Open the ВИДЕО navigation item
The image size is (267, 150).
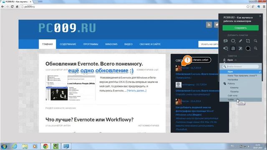(x=128, y=44)
